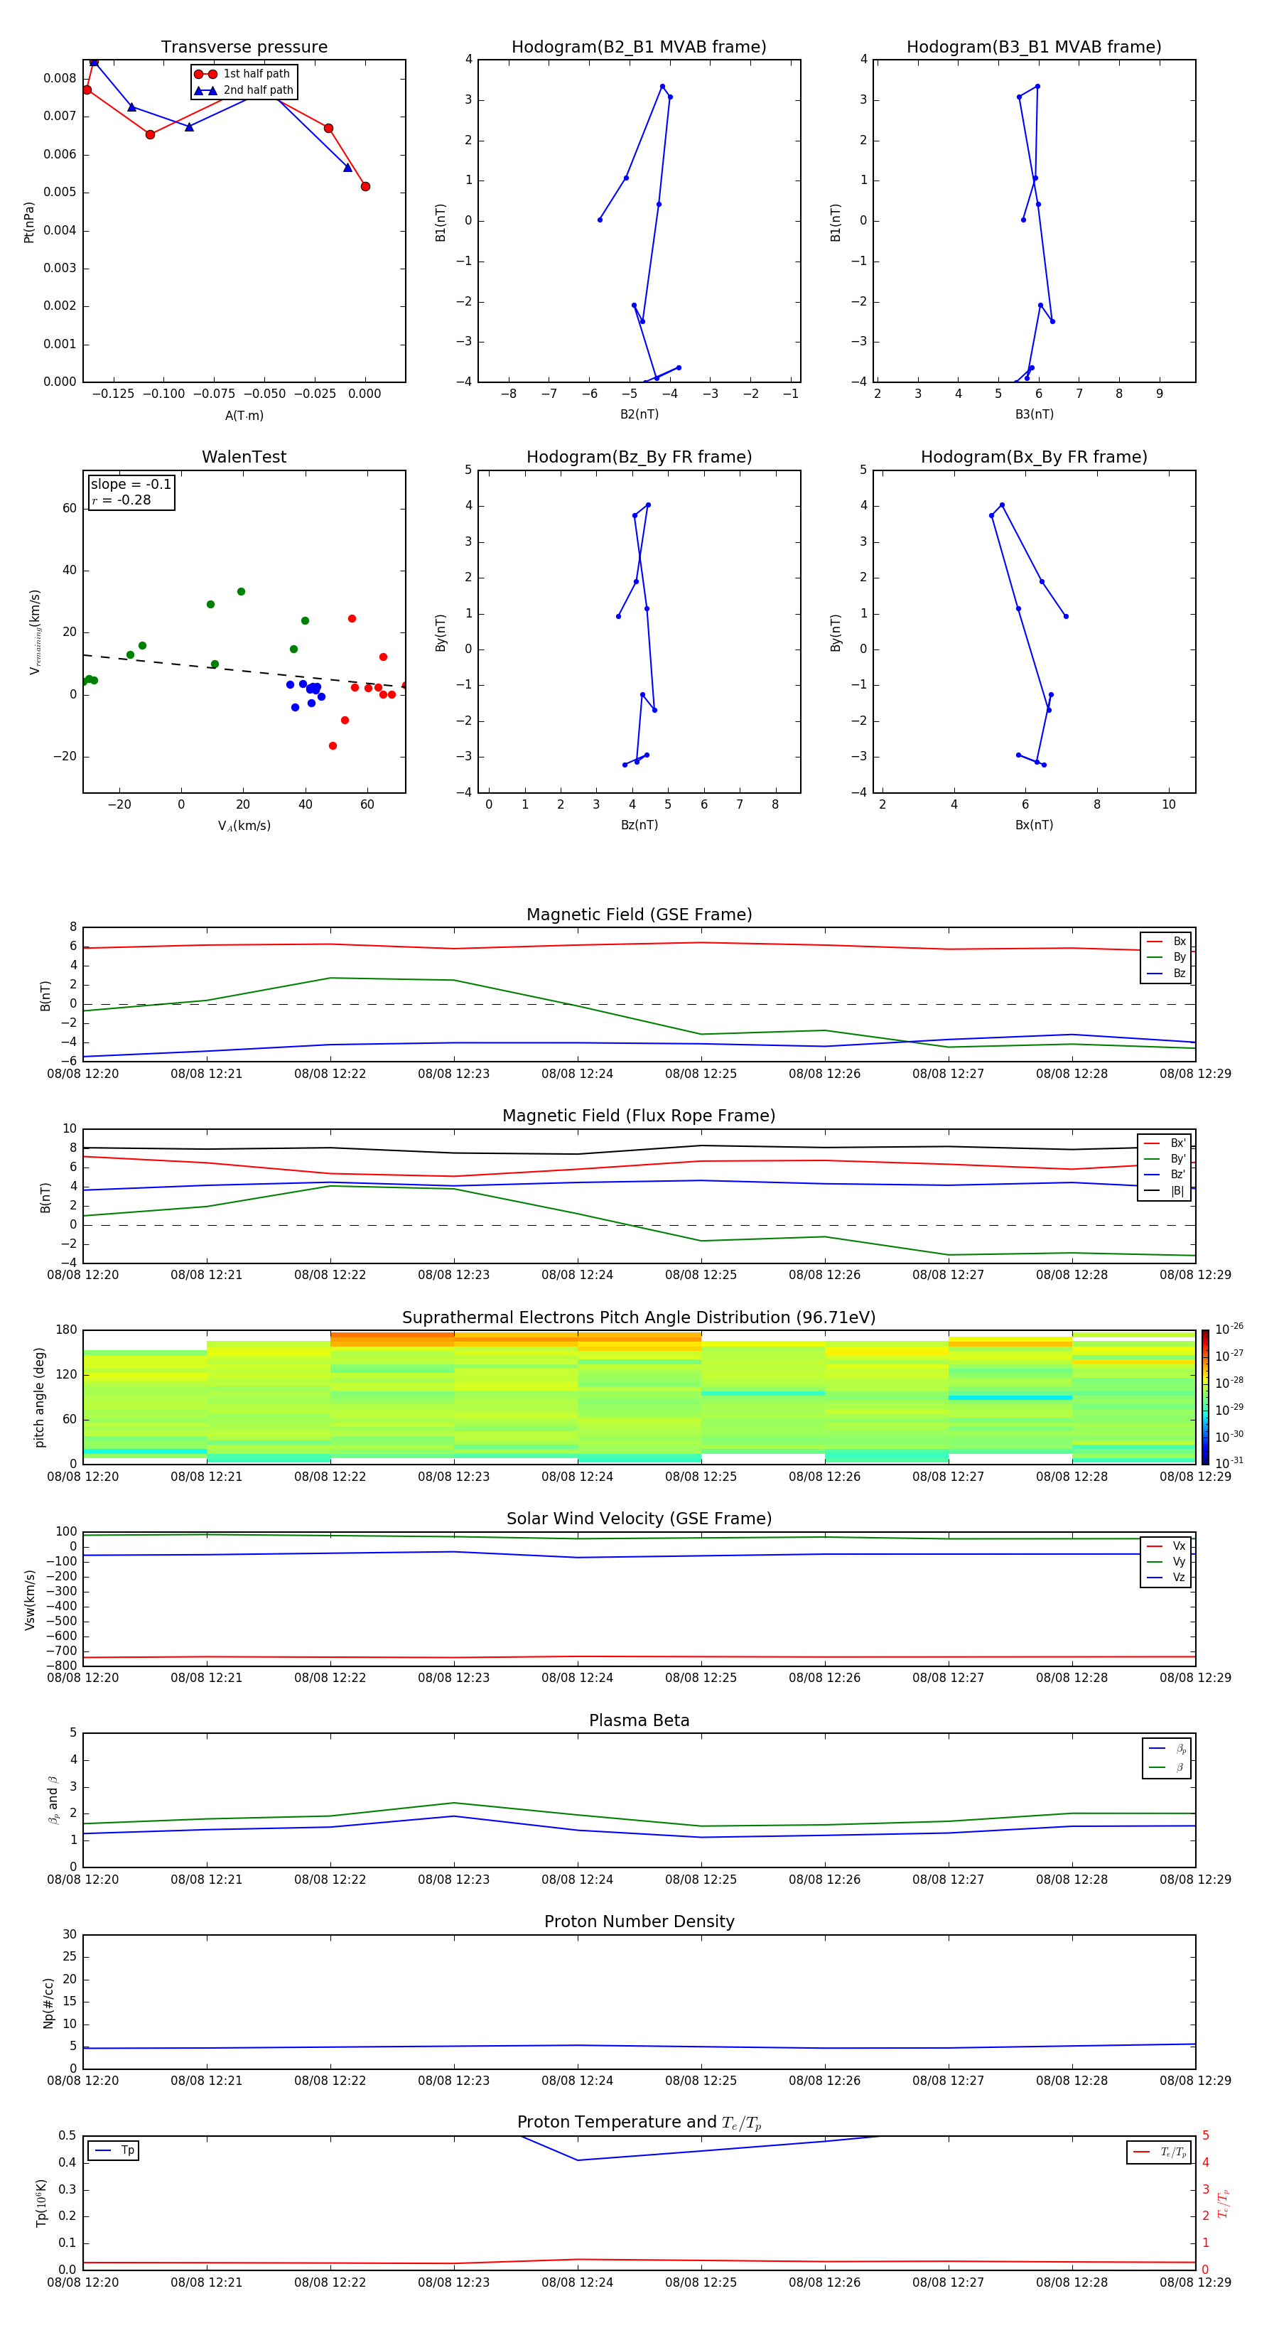Click the 'Transverse pressure' plot title
1279x2345 pixels.
tap(244, 48)
